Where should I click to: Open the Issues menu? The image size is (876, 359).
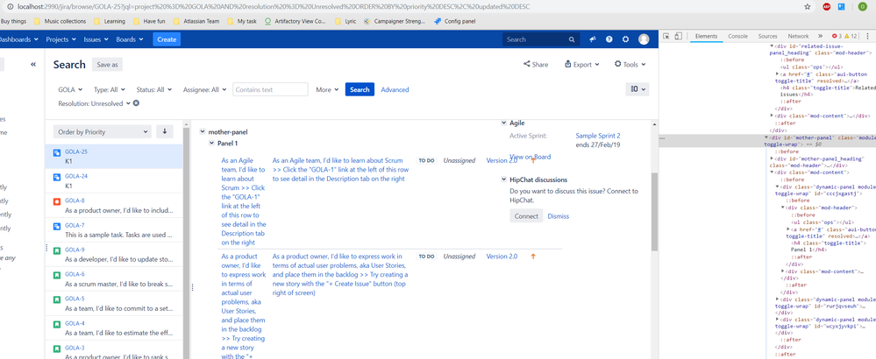[x=96, y=39]
